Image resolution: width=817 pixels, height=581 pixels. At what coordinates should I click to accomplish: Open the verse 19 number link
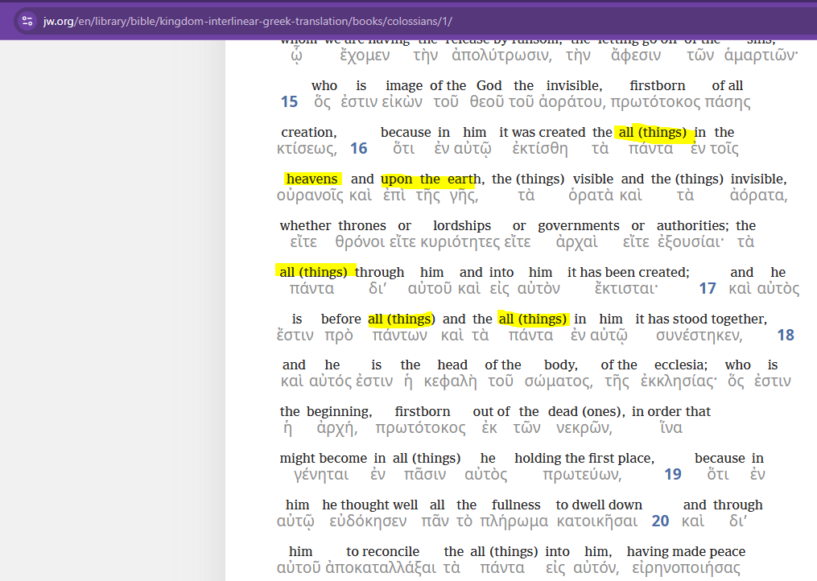(673, 475)
